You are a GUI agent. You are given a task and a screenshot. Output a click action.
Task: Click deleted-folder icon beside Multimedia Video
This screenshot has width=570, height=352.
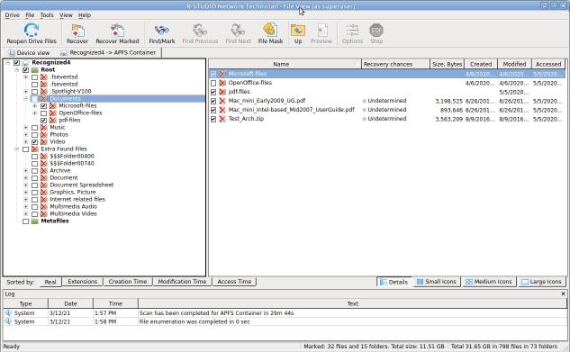[x=44, y=214]
